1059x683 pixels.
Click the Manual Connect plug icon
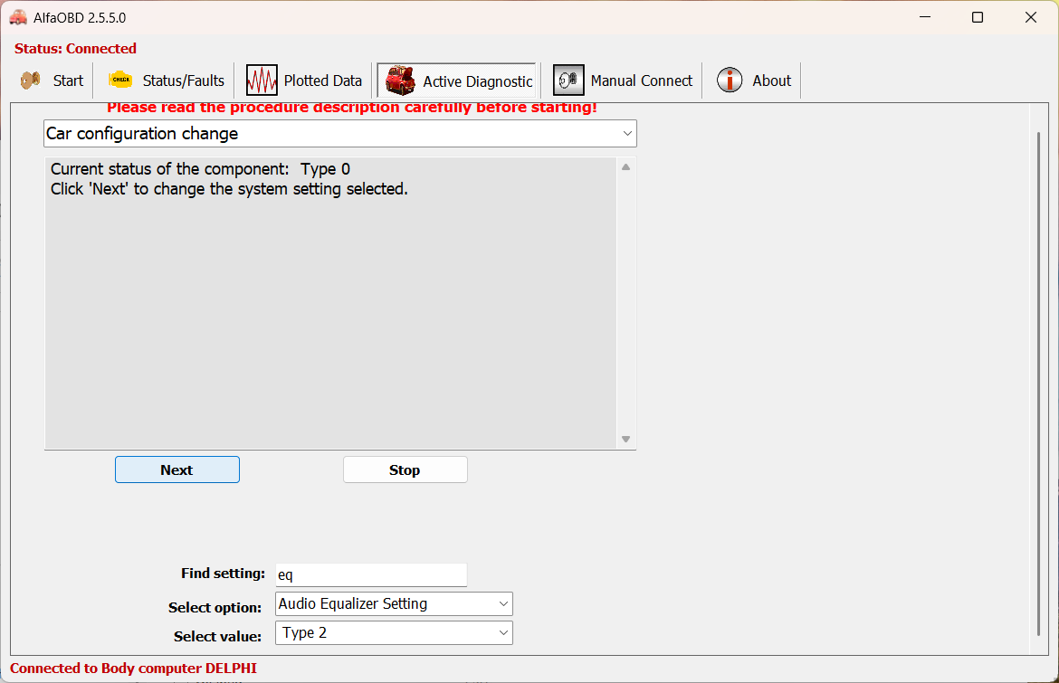tap(568, 81)
